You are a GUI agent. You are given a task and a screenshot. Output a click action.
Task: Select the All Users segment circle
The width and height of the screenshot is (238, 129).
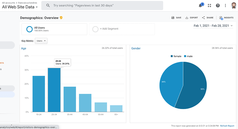pos(29,29)
